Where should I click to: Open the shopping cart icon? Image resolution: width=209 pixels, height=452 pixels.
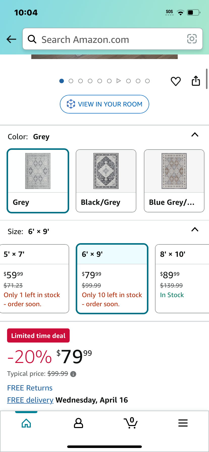tap(131, 423)
